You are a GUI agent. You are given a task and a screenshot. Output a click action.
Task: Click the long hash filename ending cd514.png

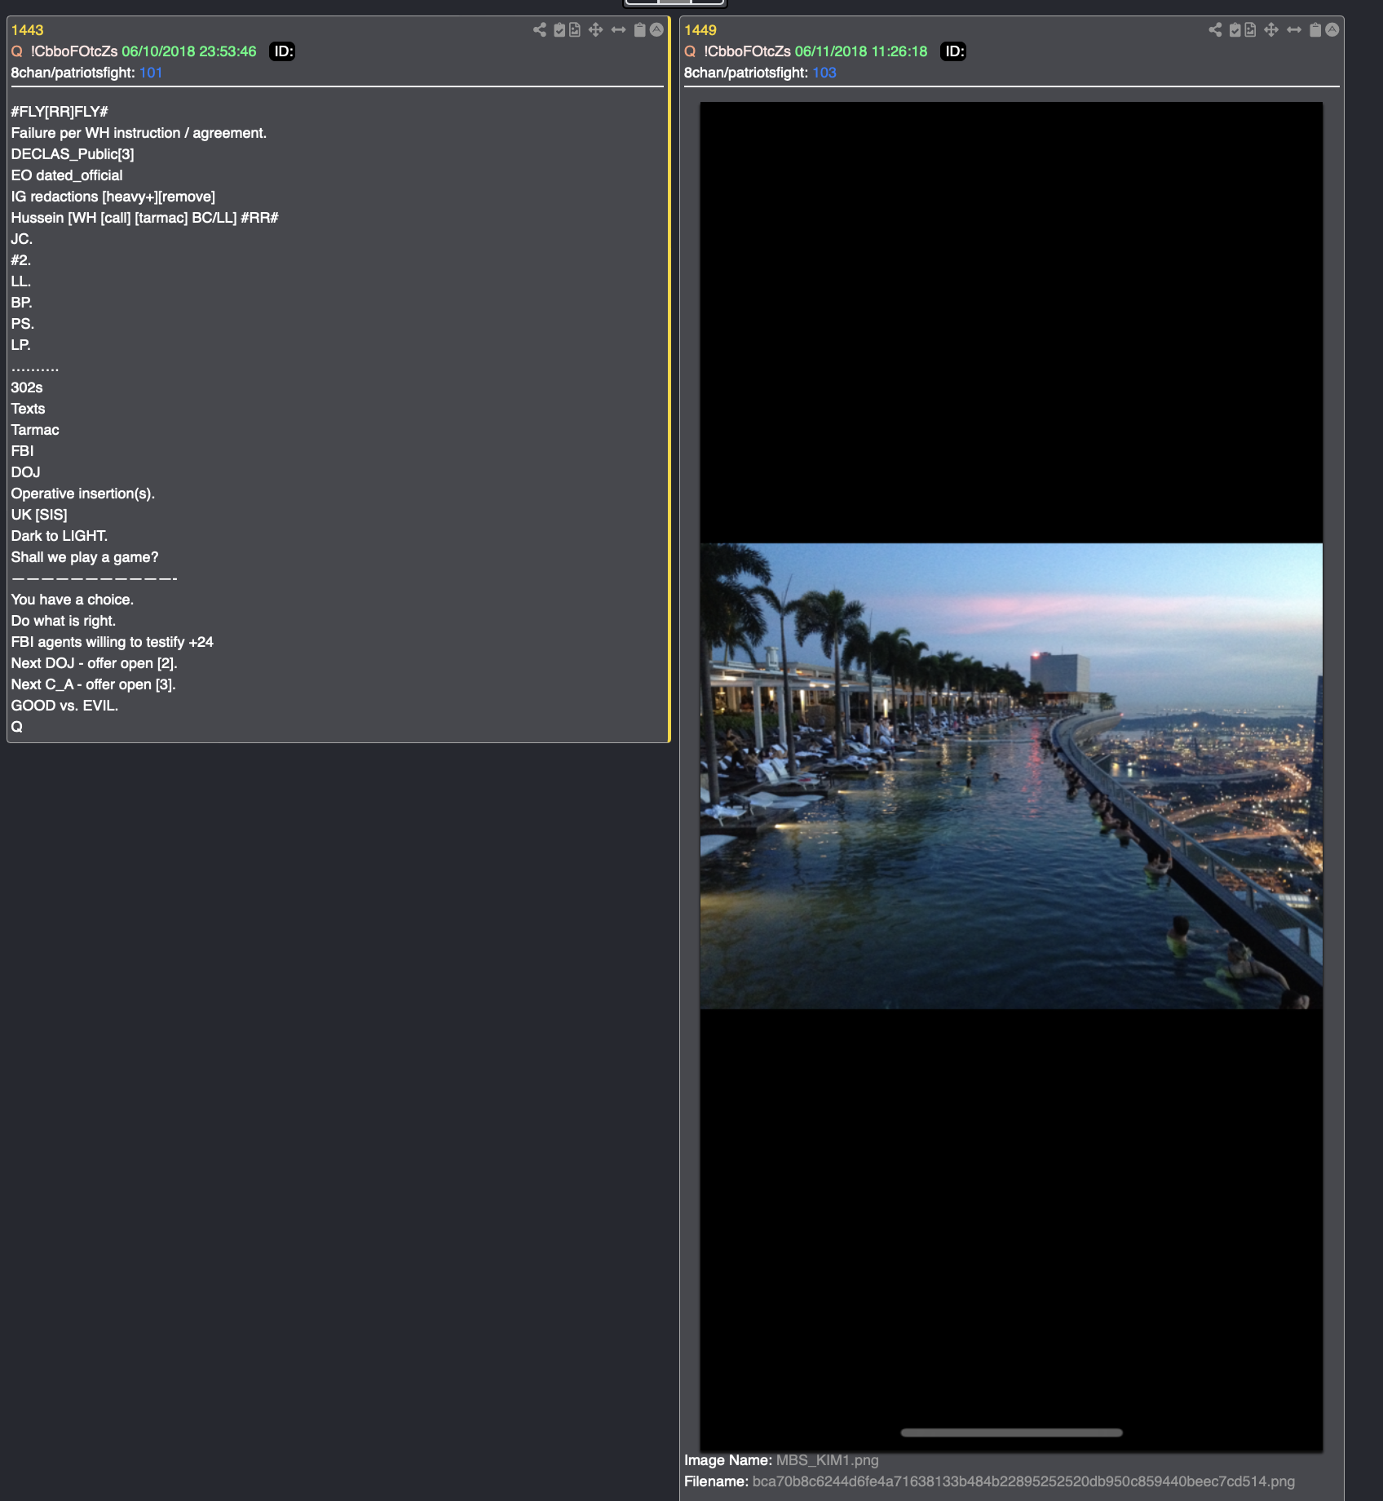pyautogui.click(x=1023, y=1481)
